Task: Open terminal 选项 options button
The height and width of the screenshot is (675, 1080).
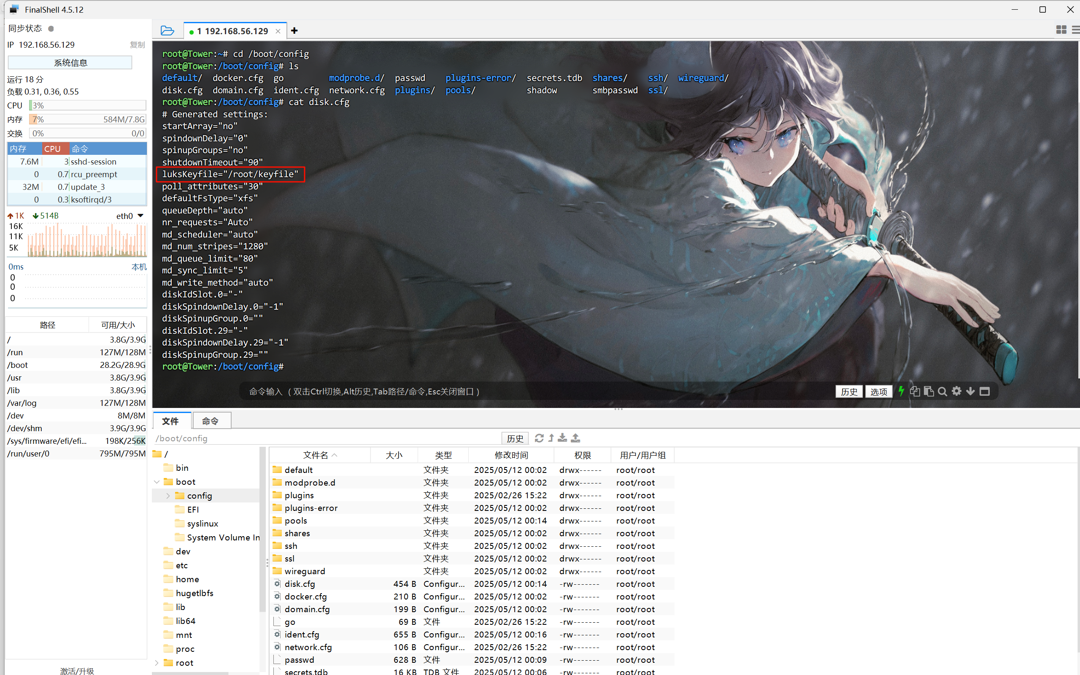Action: pos(878,391)
